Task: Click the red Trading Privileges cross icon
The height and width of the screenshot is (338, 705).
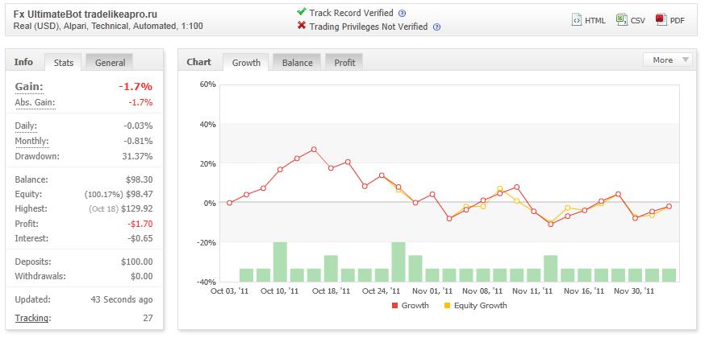Action: [x=302, y=26]
